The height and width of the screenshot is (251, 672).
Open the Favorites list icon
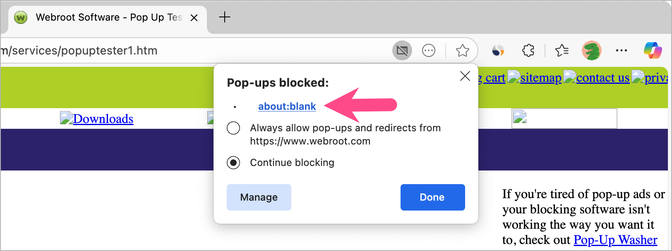(562, 51)
